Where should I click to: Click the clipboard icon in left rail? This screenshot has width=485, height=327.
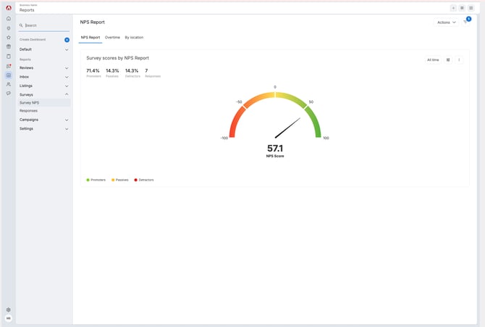tap(9, 57)
